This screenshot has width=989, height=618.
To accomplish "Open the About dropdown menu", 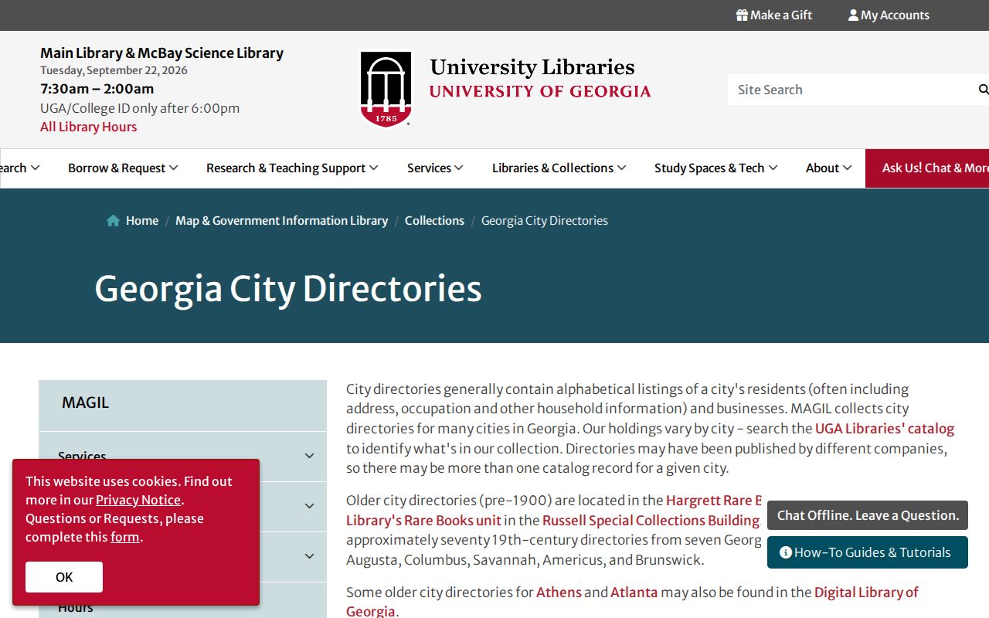I will coord(828,168).
